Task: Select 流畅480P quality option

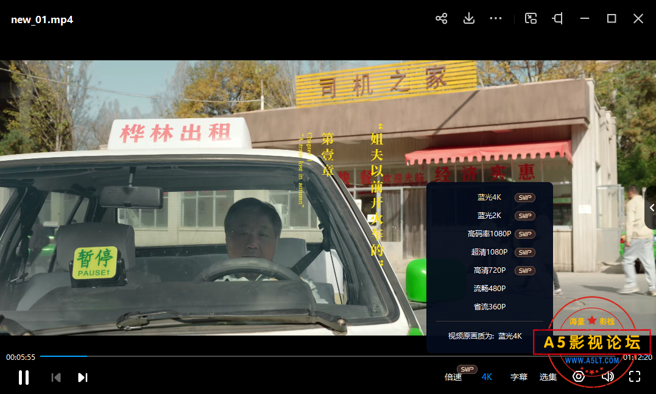Action: click(x=490, y=288)
